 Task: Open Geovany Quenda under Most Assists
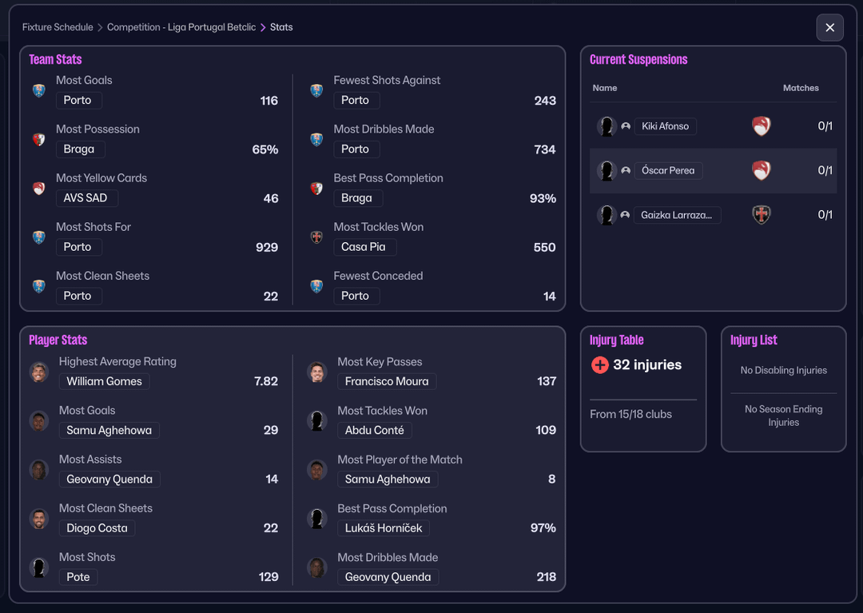pos(109,479)
